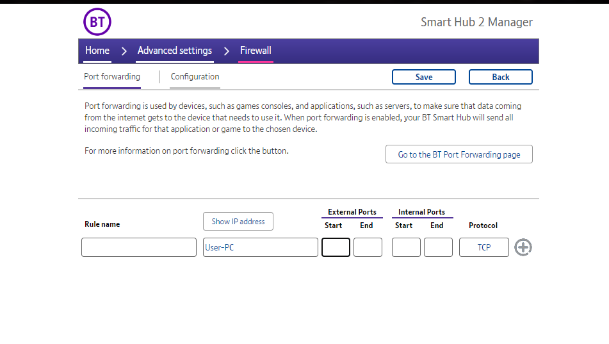Click External Ports Start field
Screen dimensions: 609x344
click(336, 247)
